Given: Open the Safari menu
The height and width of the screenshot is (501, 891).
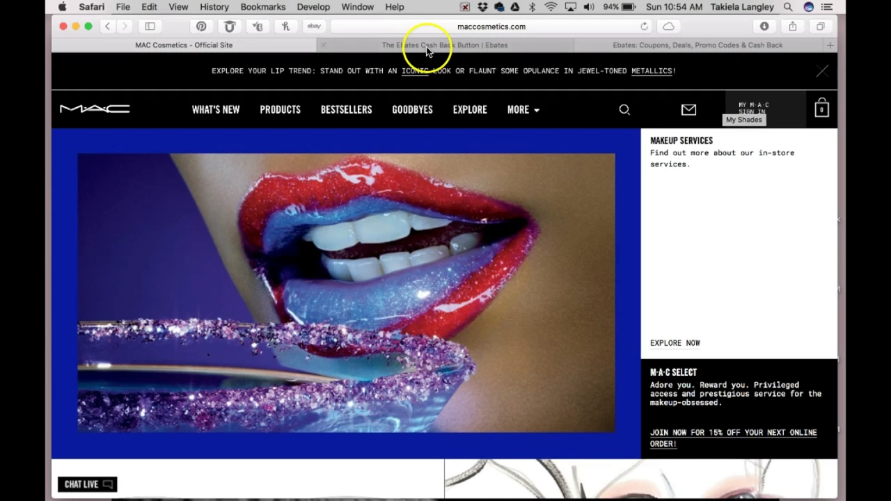Looking at the screenshot, I should (91, 7).
